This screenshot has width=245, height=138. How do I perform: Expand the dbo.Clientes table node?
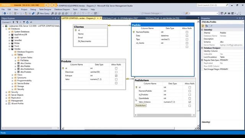[x=15, y=63]
